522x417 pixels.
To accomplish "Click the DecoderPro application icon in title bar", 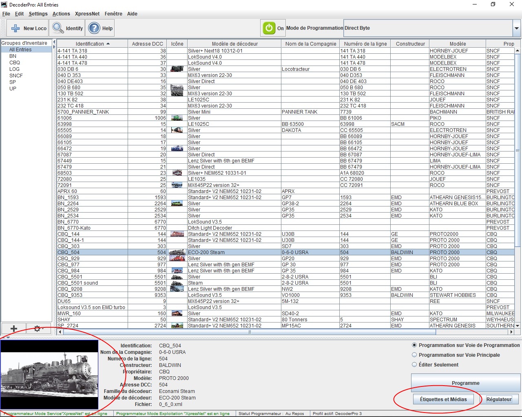I will [4, 4].
